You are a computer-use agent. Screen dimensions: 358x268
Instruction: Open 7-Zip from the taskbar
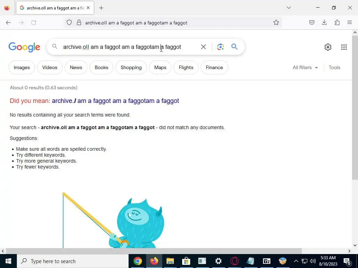[266, 261]
